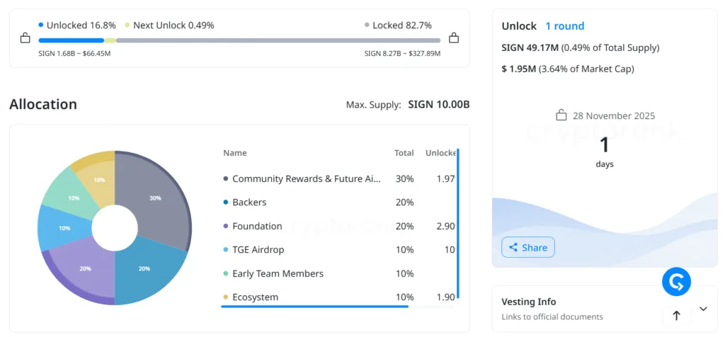
Task: Expand the Vesting Info section chevron
Action: (703, 309)
